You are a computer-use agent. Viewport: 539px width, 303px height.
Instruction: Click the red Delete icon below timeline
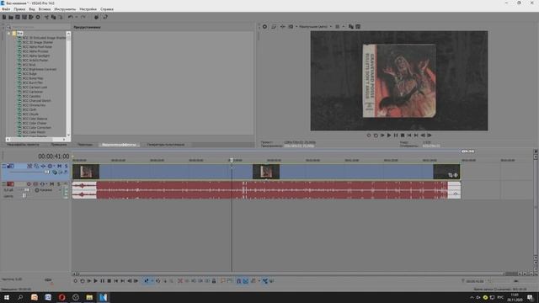(x=179, y=281)
